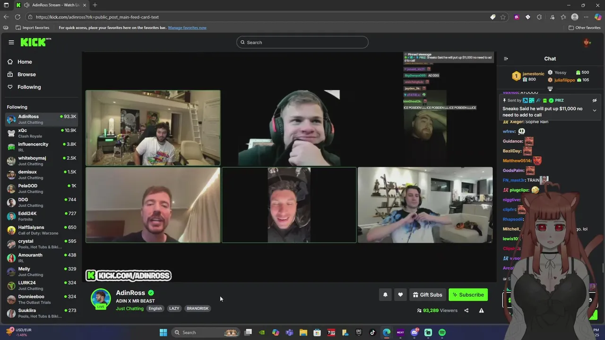Image resolution: width=605 pixels, height=340 pixels.
Task: Click Manage favorites now link
Action: pyautogui.click(x=187, y=28)
